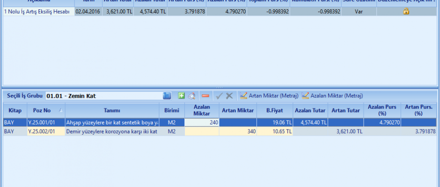Screen dimensions: 440x187
Task: Open Artan Miktar (Metraj) button
Action: point(269,96)
